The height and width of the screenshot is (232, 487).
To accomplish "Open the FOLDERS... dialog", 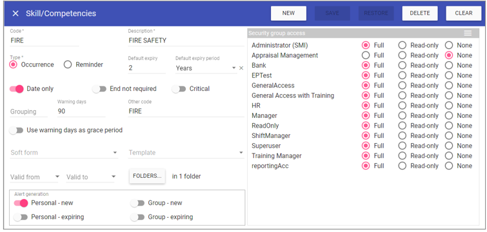I will pos(147,176).
